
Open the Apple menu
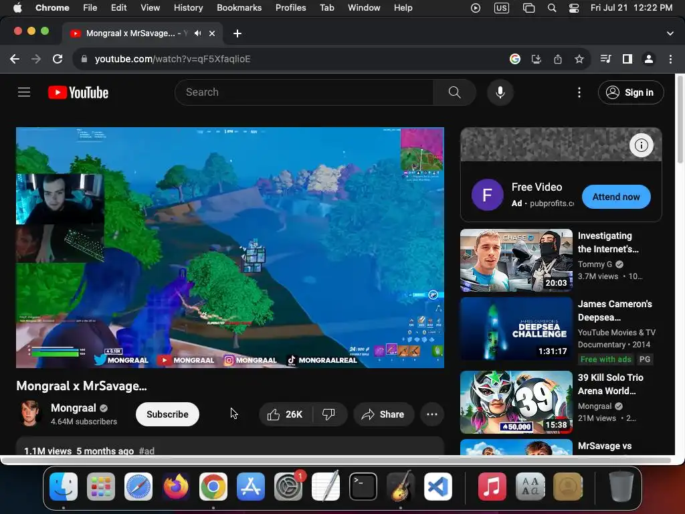(x=17, y=8)
